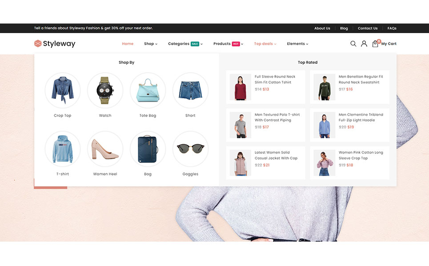The height and width of the screenshot is (266, 429).
Task: Visit the FAQs link
Action: pos(392,28)
